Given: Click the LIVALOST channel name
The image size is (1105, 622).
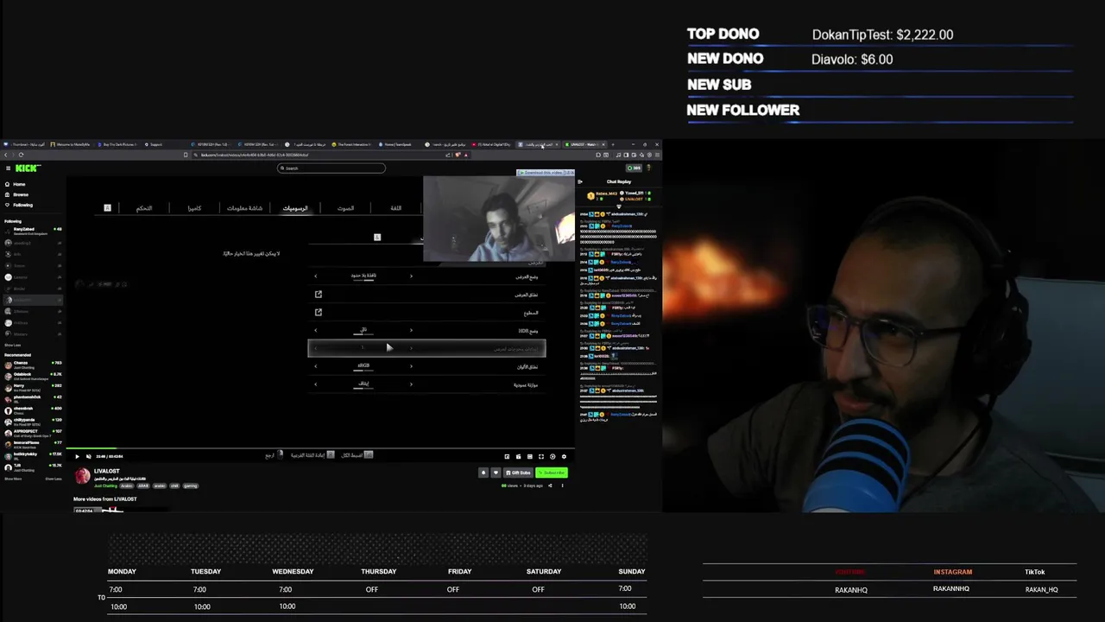Looking at the screenshot, I should [x=106, y=471].
